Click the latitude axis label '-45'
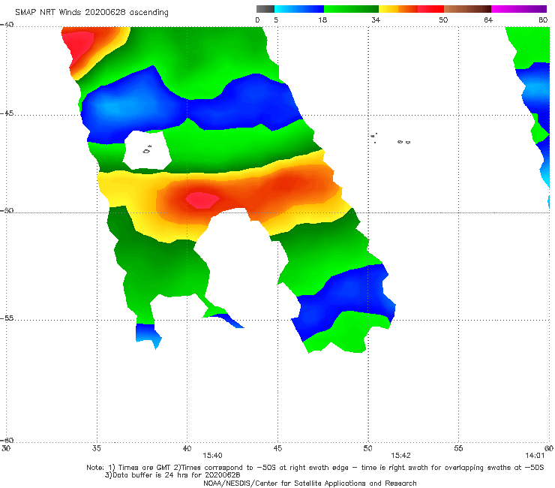Viewport: 555px width, 488px height. click(7, 113)
